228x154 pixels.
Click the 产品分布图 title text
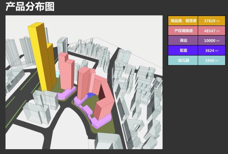[30, 6]
